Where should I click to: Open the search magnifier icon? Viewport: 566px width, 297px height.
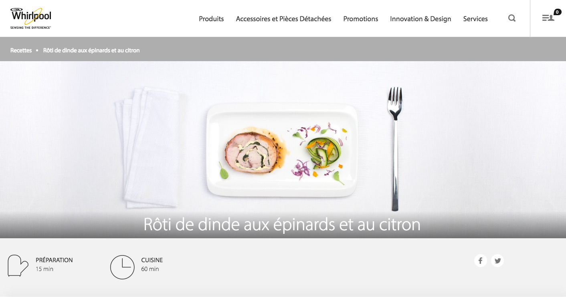tap(512, 18)
